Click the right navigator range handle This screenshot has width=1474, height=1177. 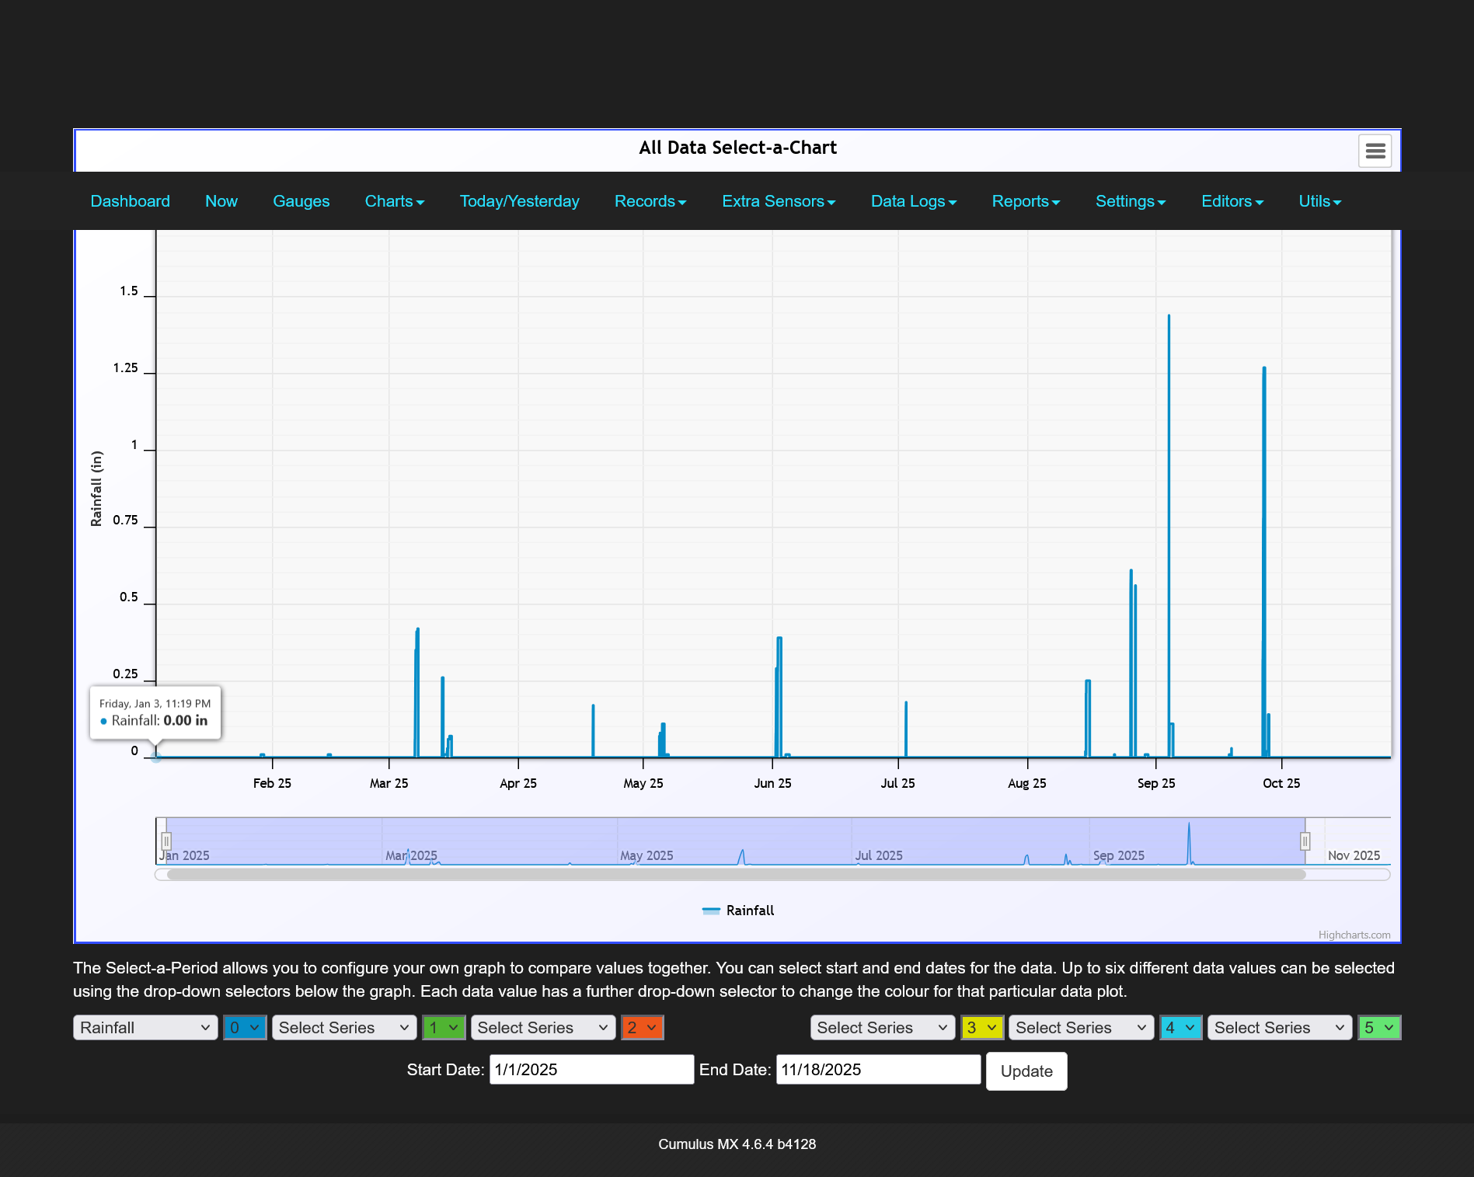[x=1305, y=841]
